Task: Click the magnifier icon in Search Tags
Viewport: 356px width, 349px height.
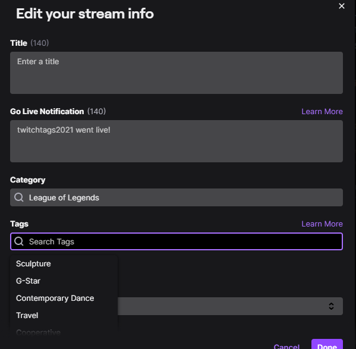Action: click(x=19, y=241)
